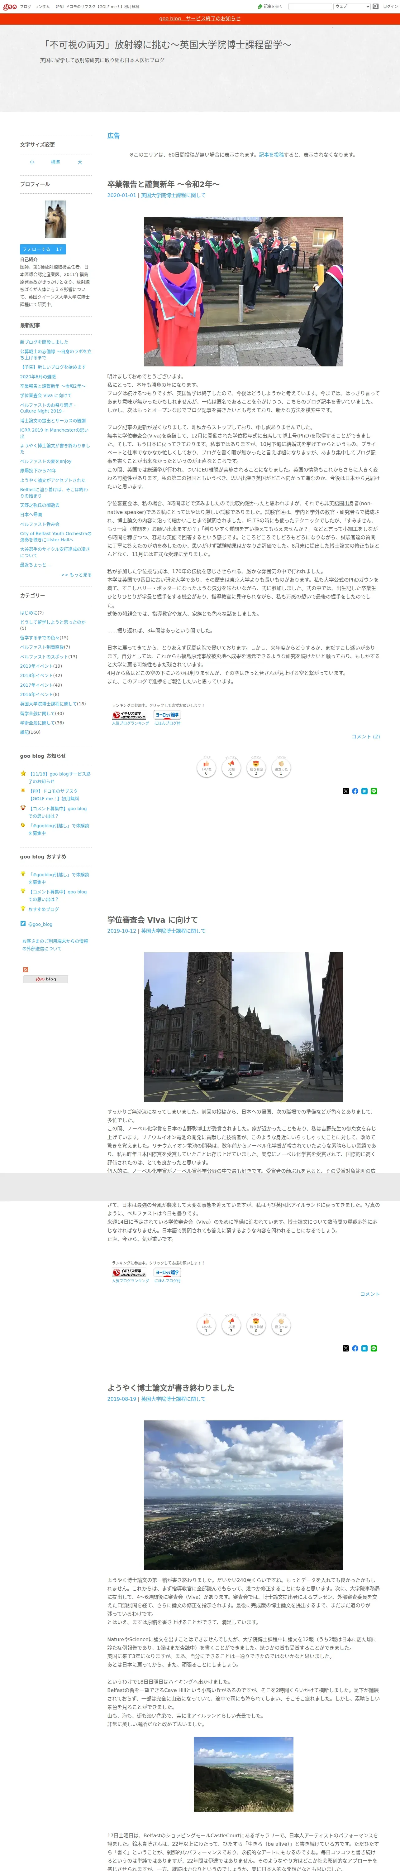Image resolution: width=400 pixels, height=1871 pixels.
Task: Share the Viva post to Hatena Bookmark
Action: tap(364, 1349)
